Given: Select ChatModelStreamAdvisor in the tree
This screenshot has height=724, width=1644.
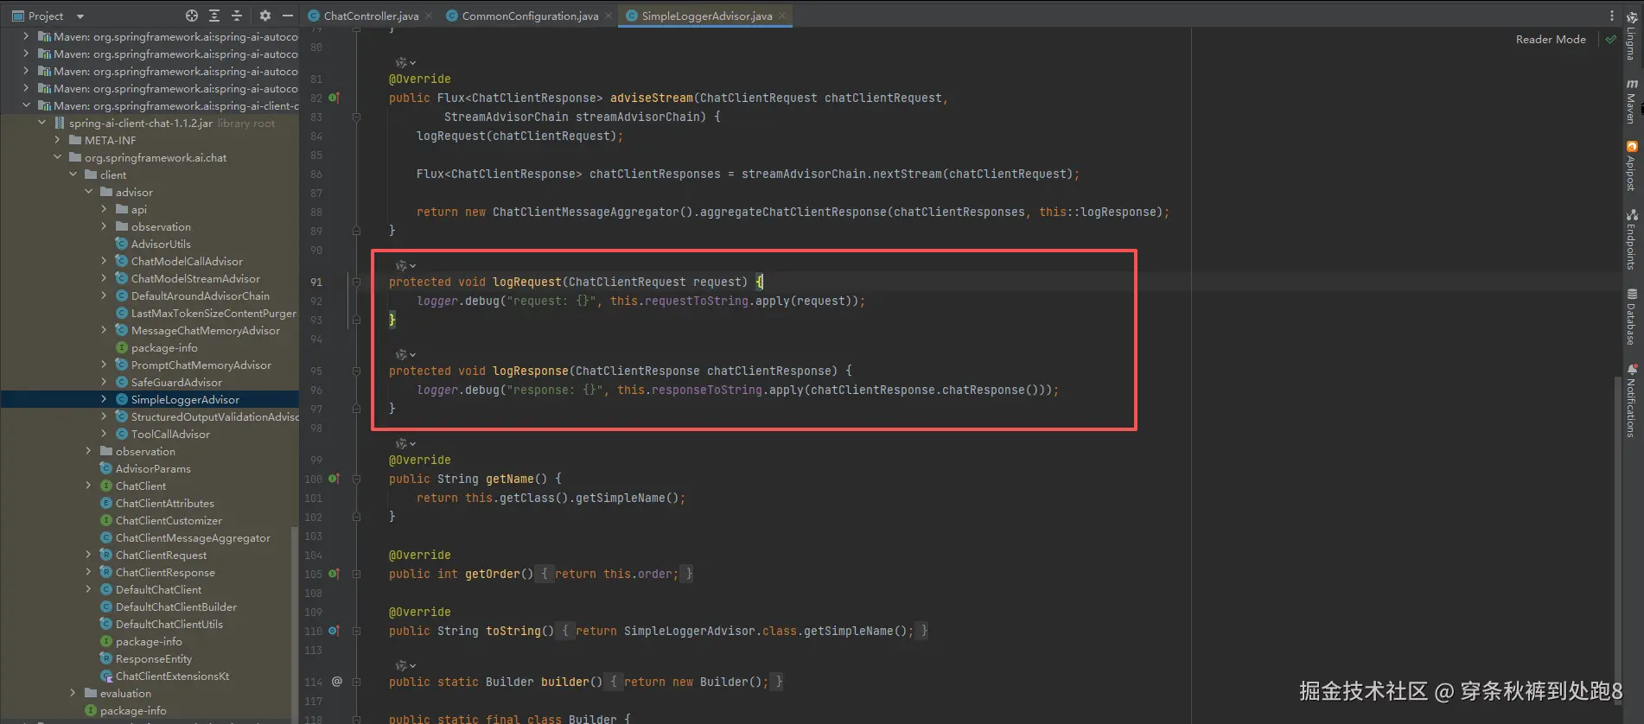Looking at the screenshot, I should point(195,278).
